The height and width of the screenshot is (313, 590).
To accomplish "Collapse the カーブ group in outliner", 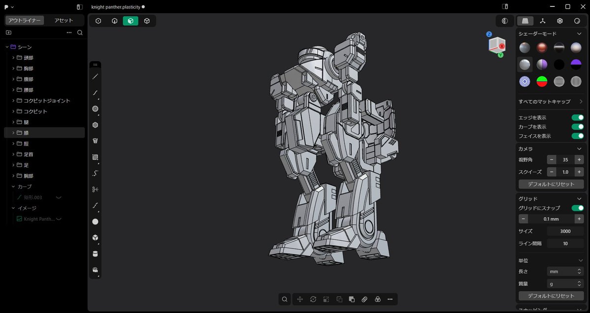I will [13, 186].
